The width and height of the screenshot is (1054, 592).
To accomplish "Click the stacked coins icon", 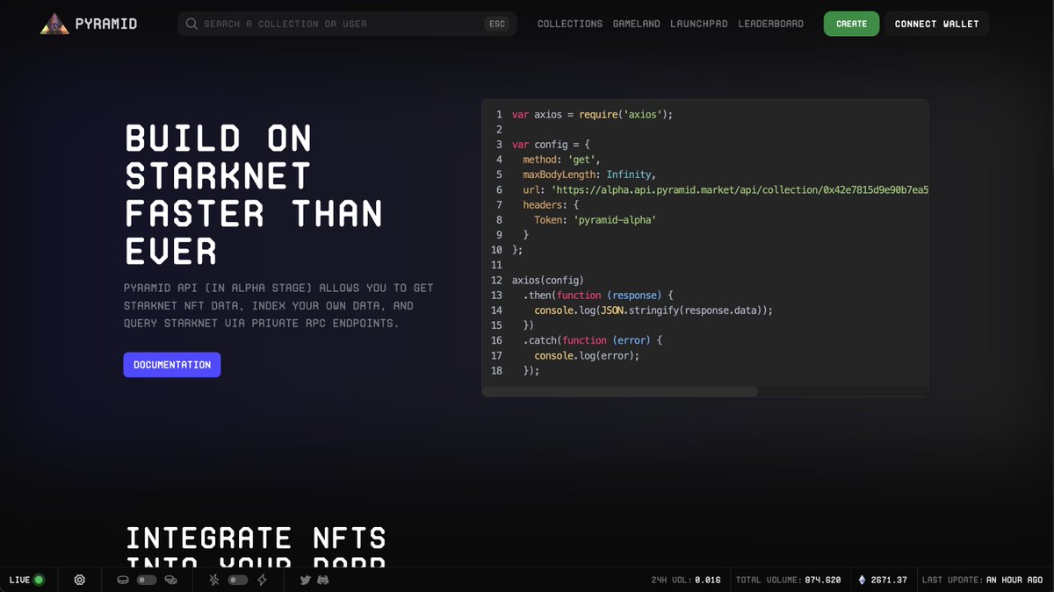I will click(x=170, y=580).
